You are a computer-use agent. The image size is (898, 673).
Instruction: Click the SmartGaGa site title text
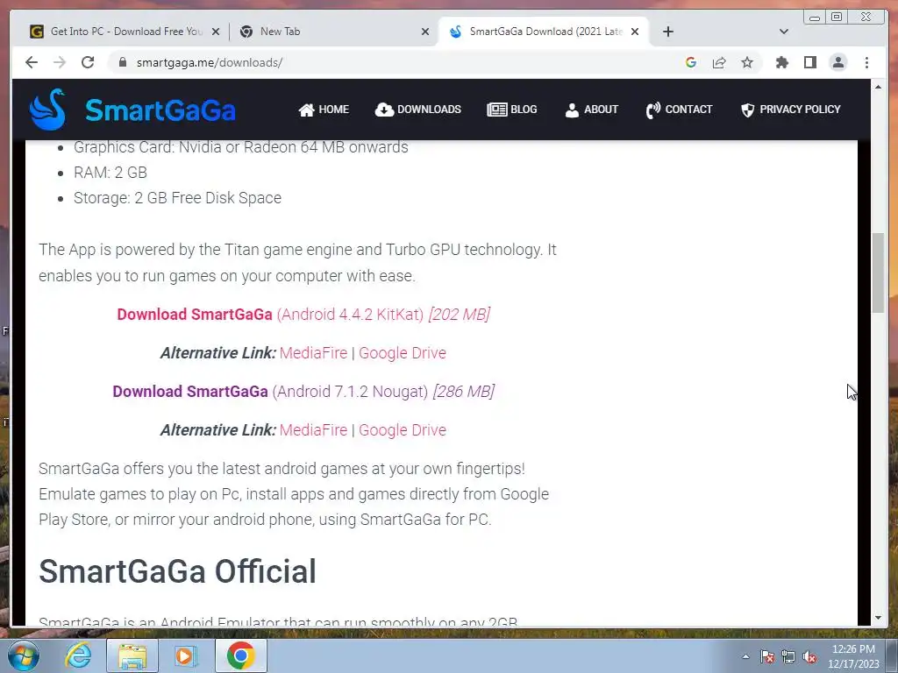coord(160,110)
